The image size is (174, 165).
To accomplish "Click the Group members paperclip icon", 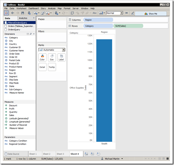I will [x=87, y=13].
